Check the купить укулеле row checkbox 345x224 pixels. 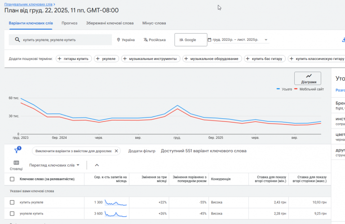(x=12, y=202)
